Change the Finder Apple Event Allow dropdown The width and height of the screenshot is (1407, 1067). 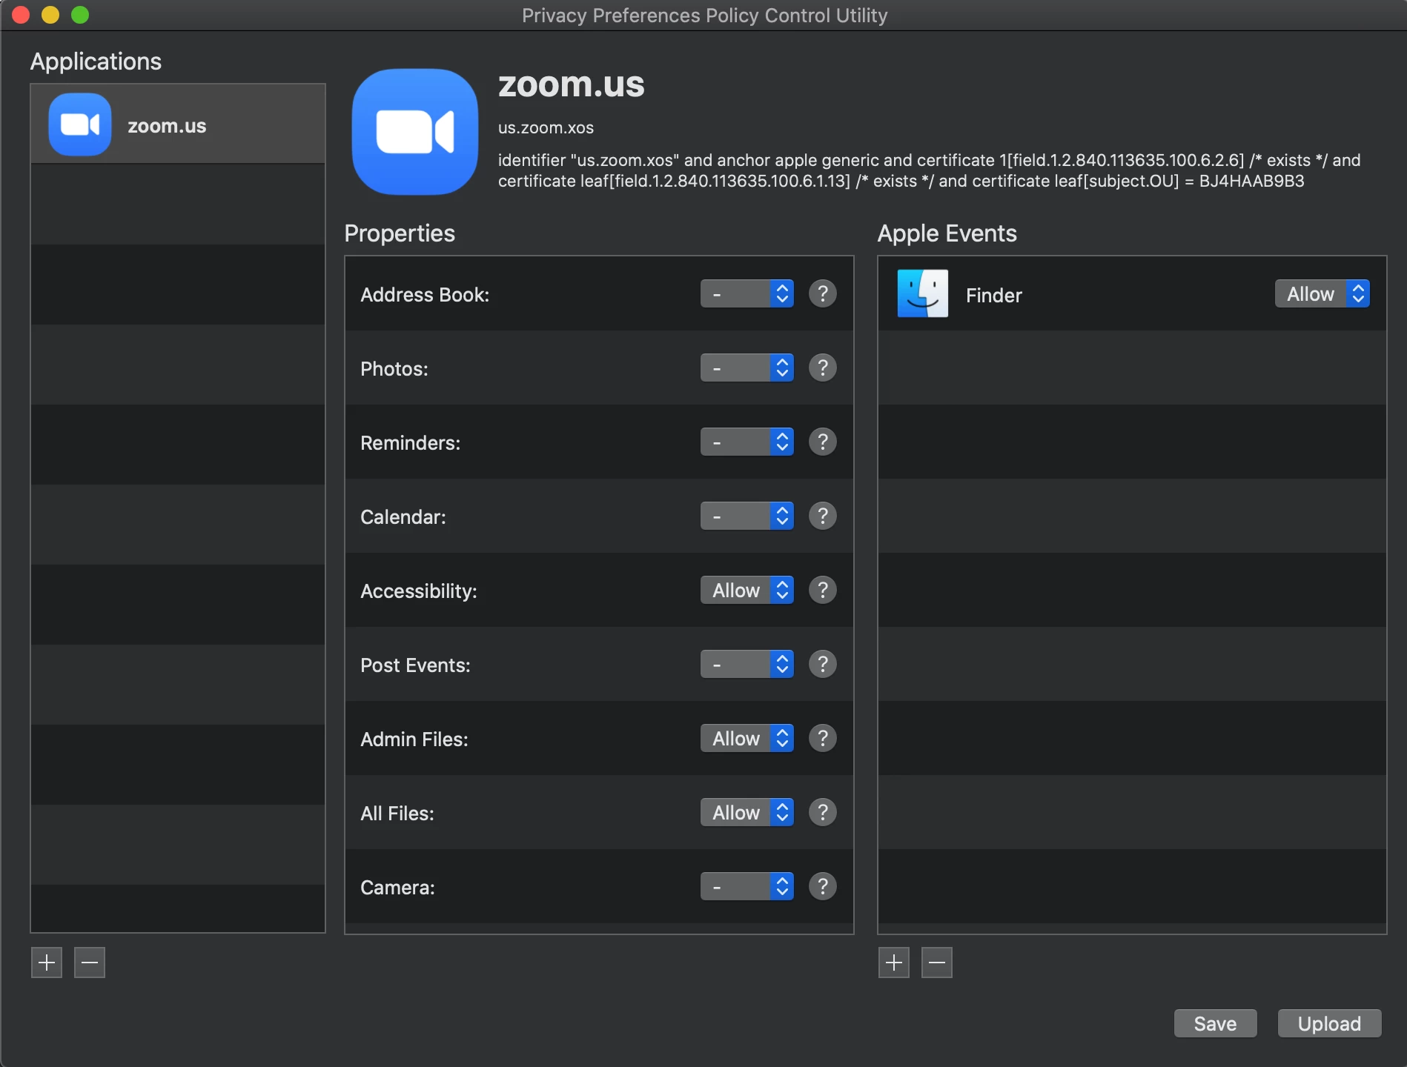pos(1322,294)
